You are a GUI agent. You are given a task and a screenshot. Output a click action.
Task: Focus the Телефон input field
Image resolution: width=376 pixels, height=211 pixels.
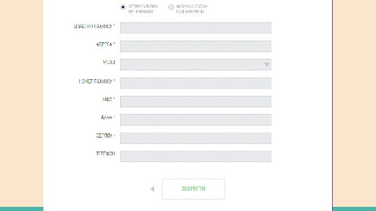click(x=195, y=156)
